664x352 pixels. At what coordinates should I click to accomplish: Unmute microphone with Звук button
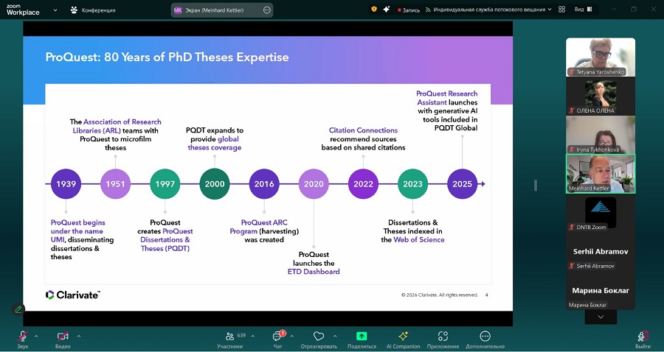click(x=23, y=339)
